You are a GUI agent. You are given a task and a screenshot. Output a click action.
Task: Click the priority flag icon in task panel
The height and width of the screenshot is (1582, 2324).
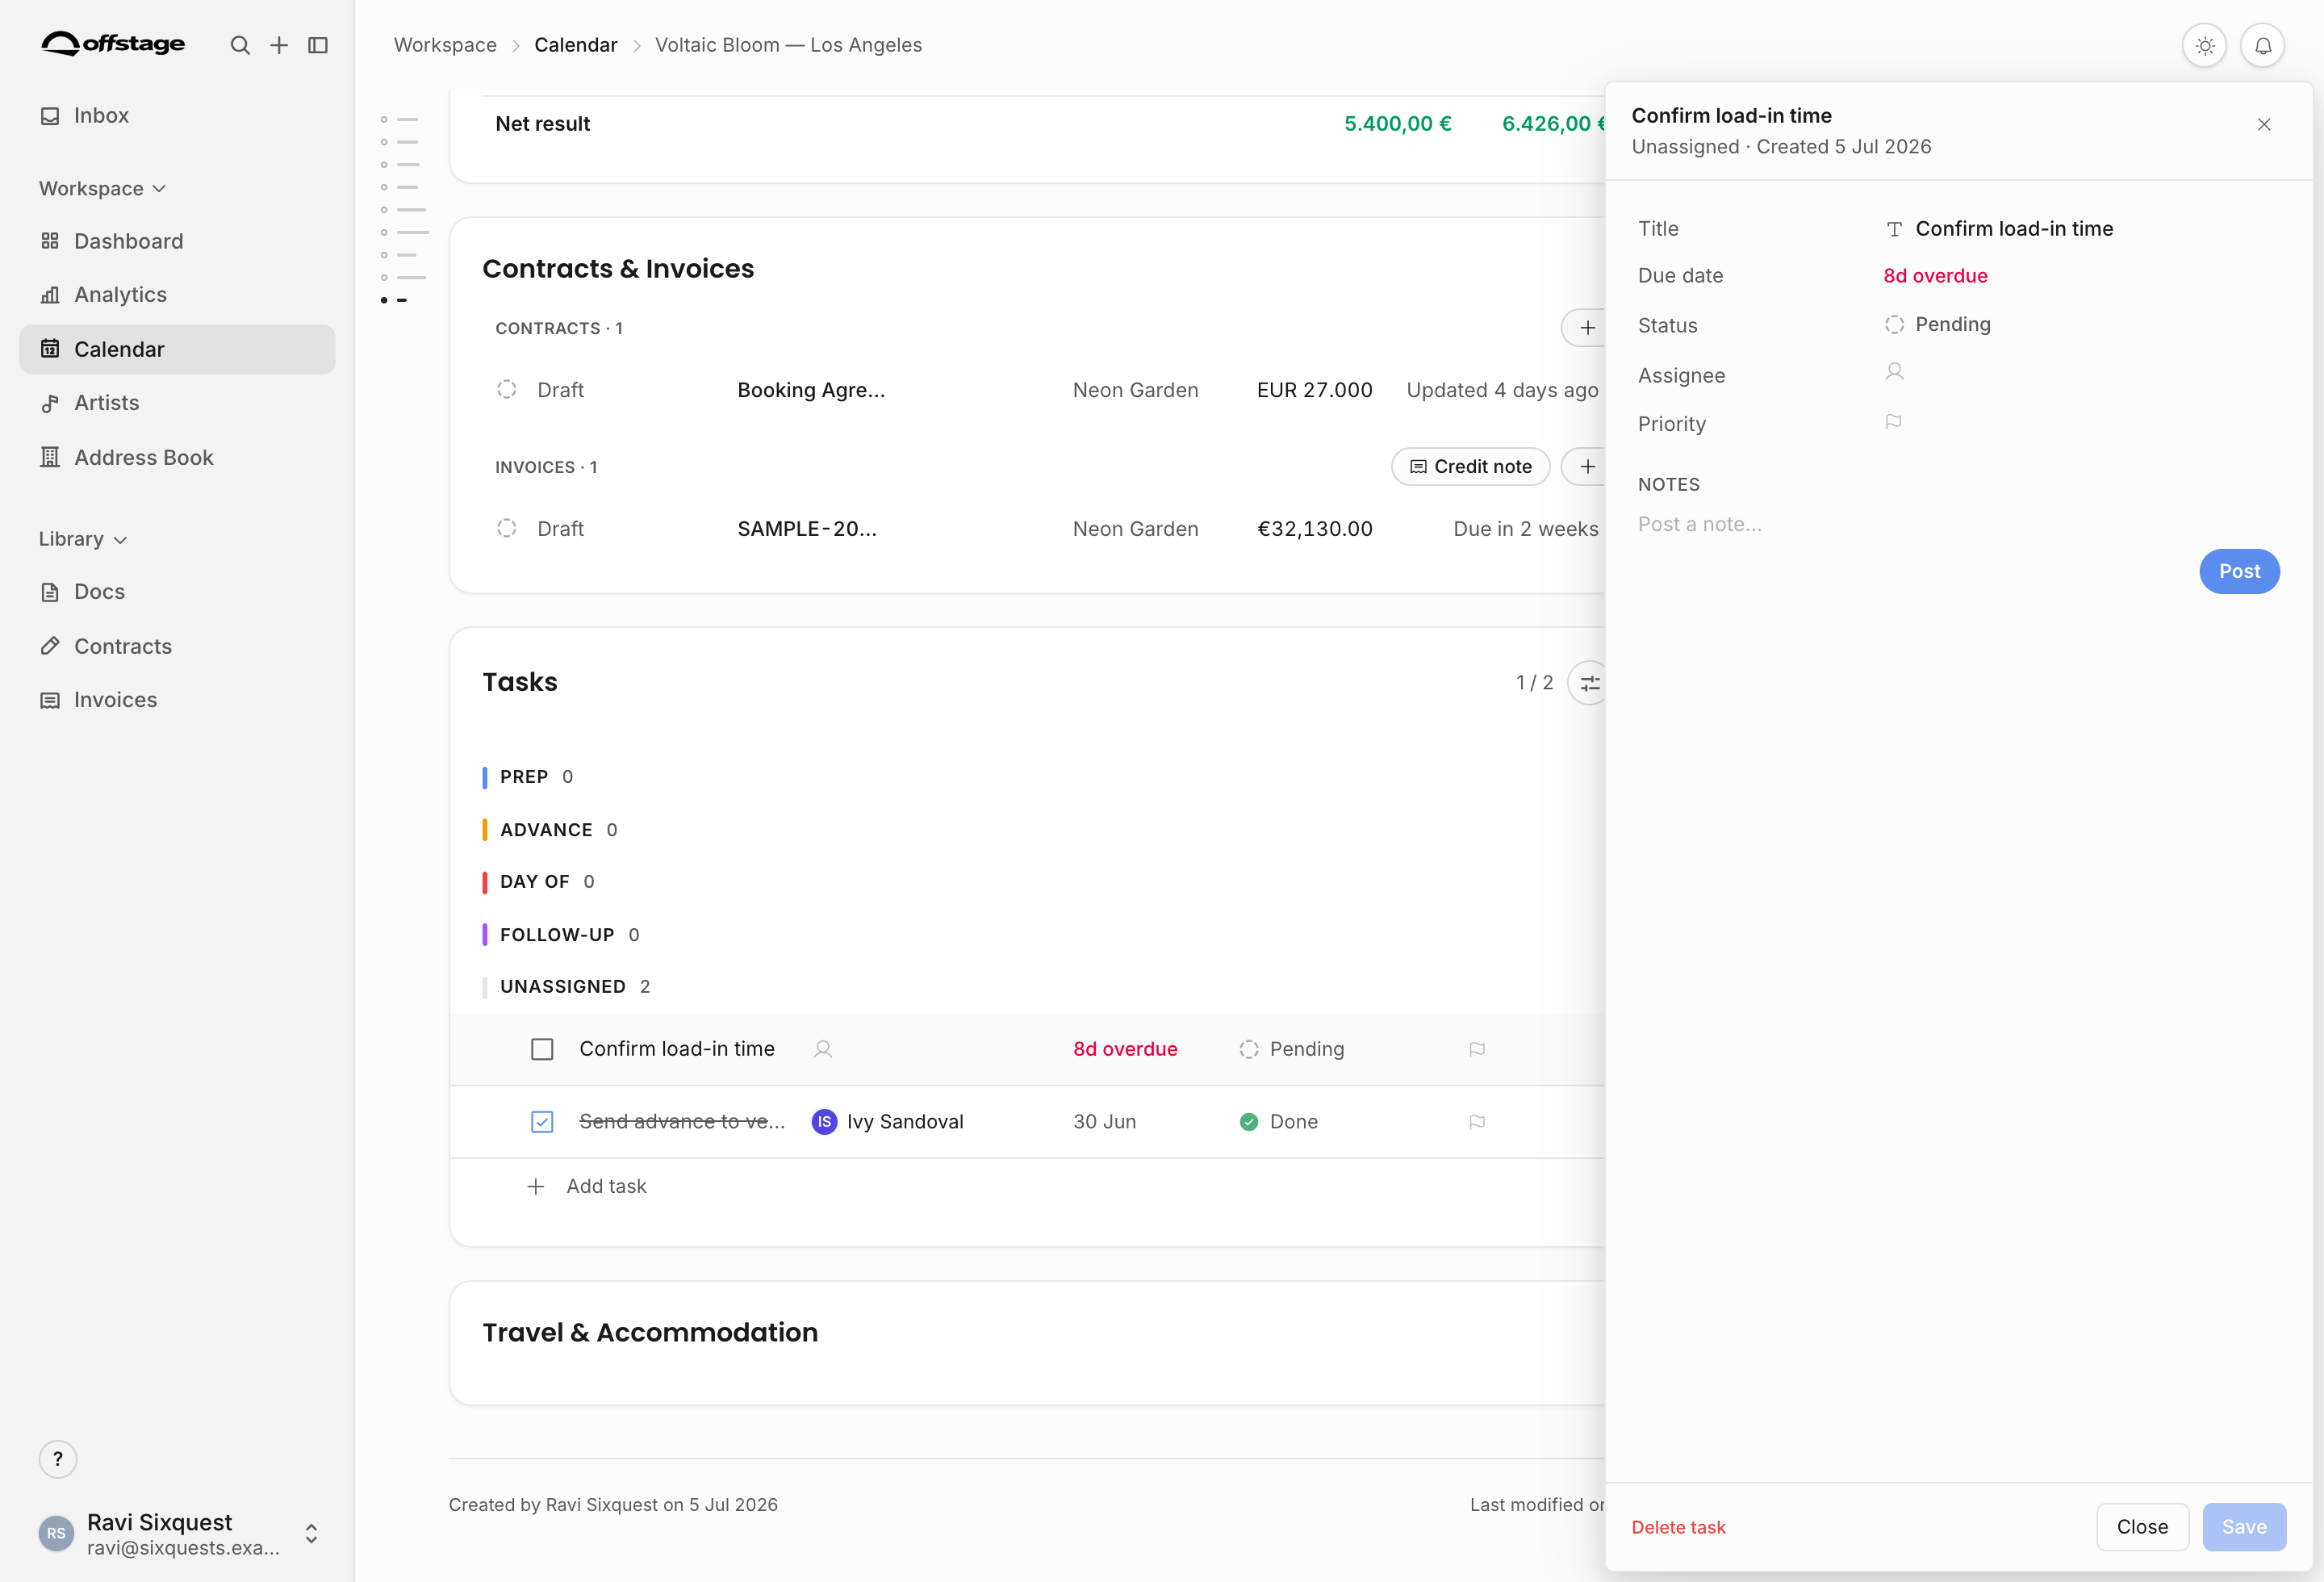coord(1893,422)
